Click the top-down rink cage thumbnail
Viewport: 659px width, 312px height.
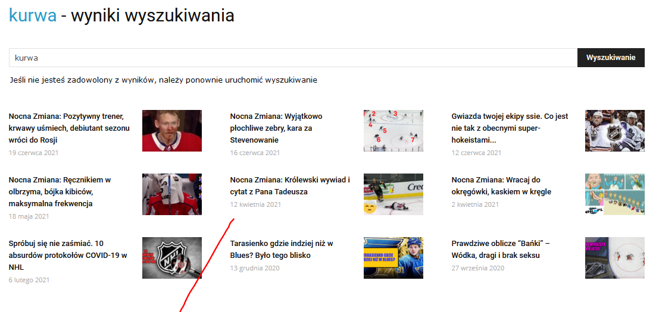pos(615,258)
